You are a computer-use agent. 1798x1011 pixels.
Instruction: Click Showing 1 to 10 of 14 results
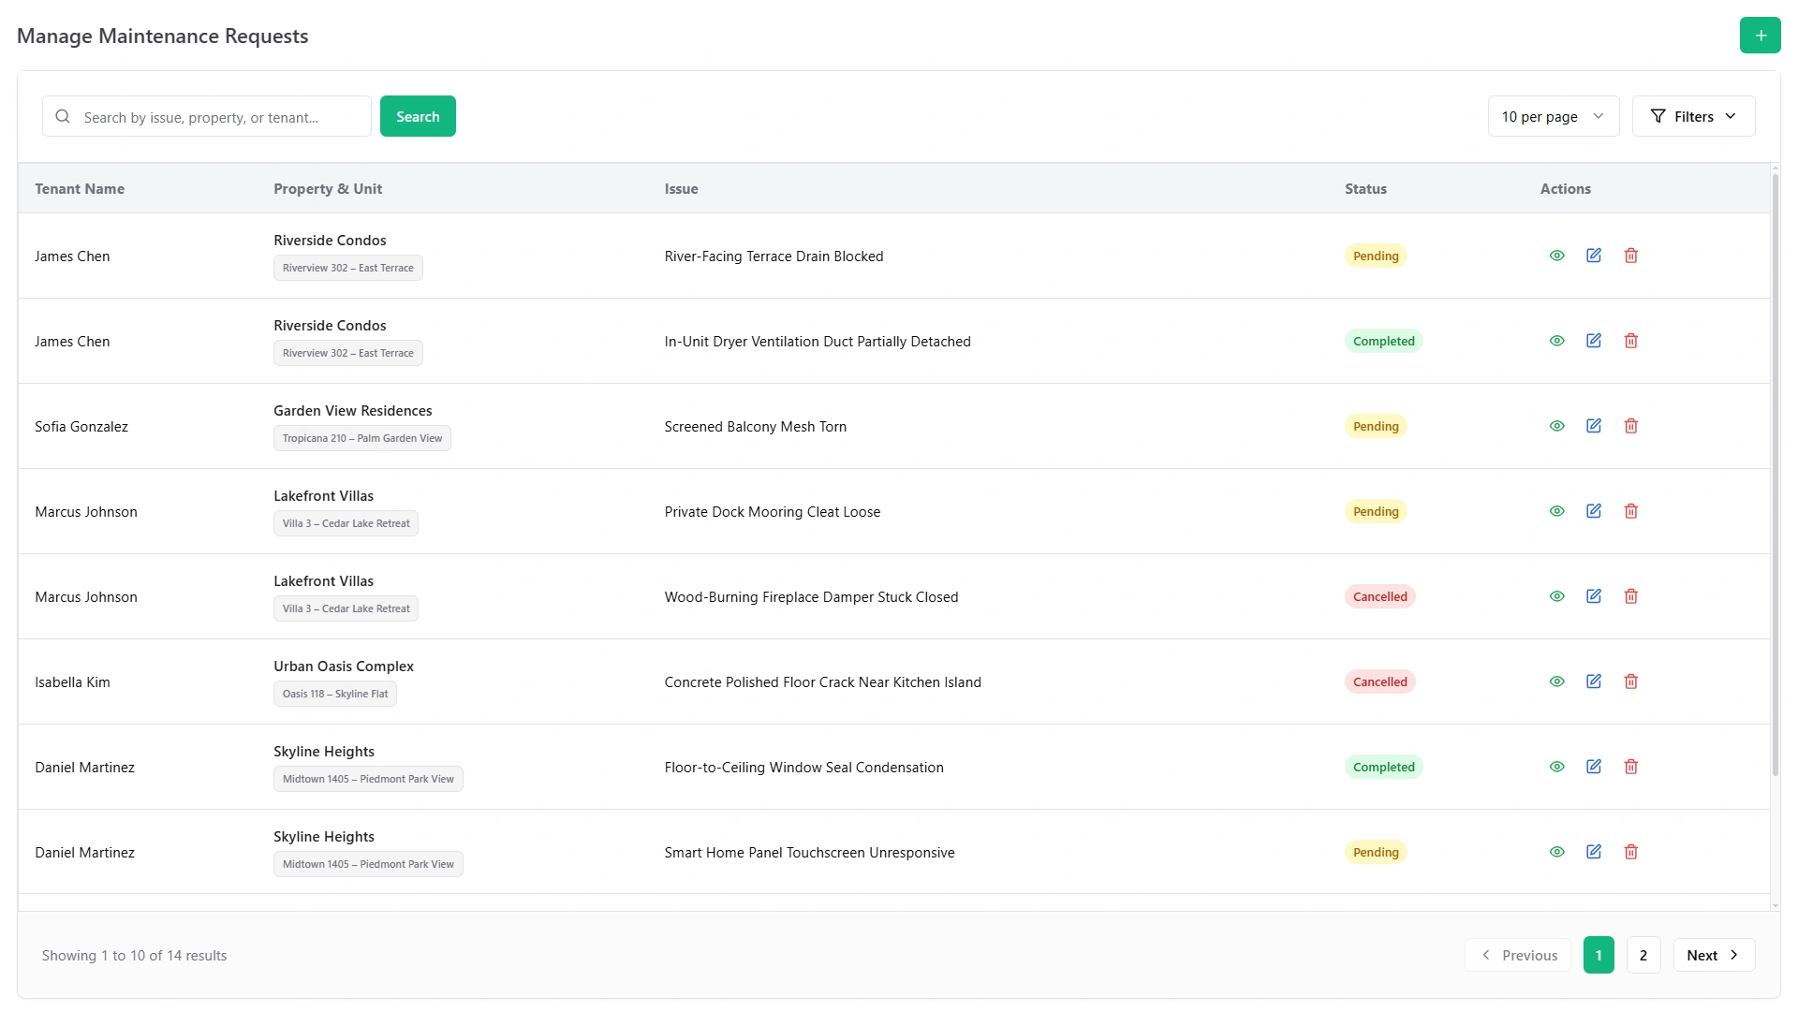click(135, 956)
